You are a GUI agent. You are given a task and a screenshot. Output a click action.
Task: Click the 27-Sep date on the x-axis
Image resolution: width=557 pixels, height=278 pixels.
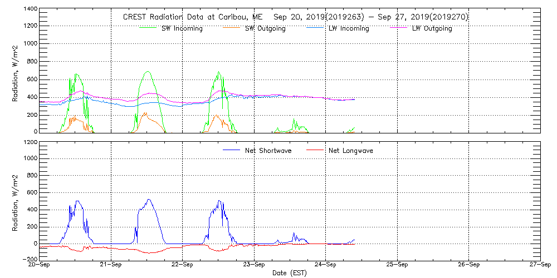pos(540,265)
